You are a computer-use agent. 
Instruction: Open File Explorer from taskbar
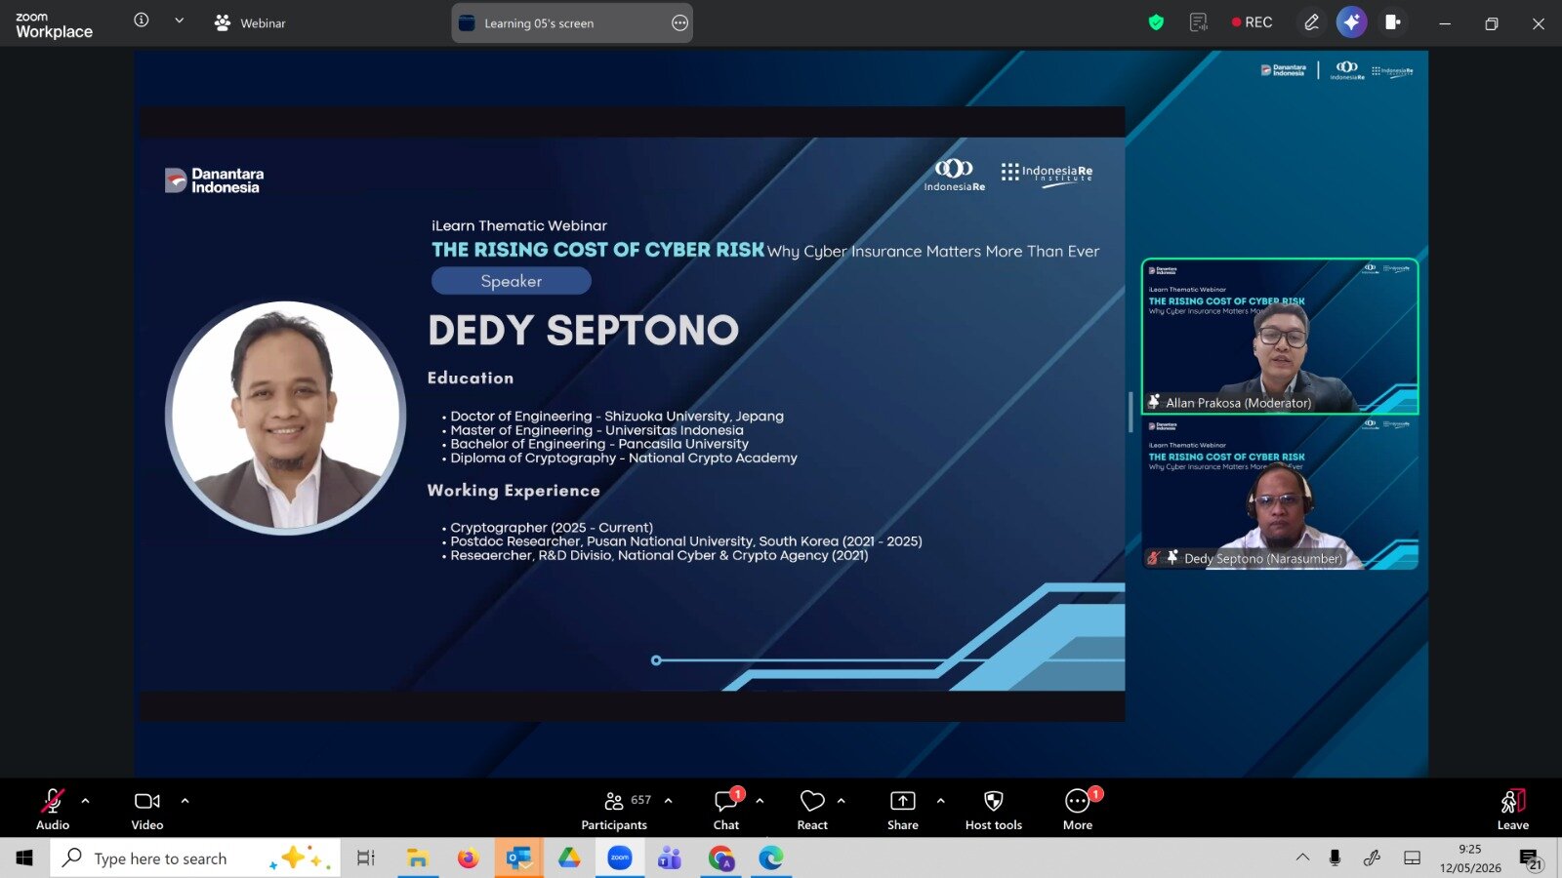(x=418, y=858)
